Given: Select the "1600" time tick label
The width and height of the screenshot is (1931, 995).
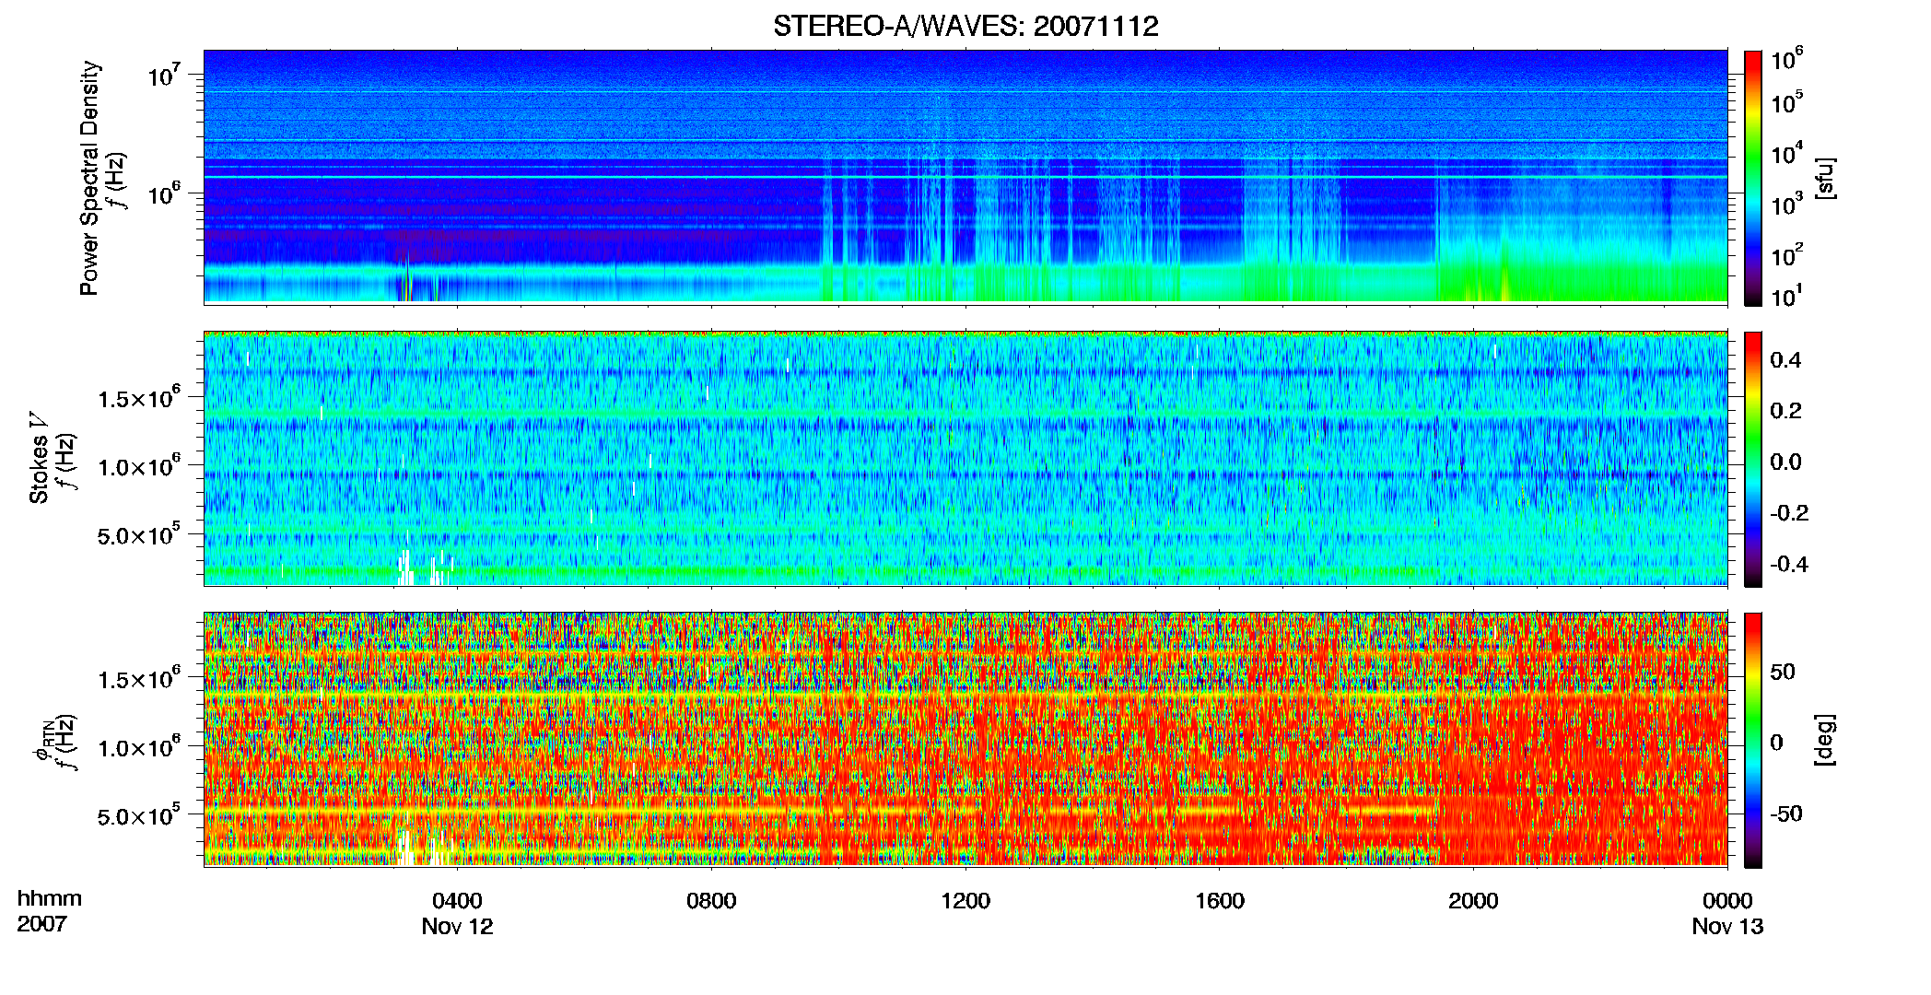Looking at the screenshot, I should (1220, 901).
